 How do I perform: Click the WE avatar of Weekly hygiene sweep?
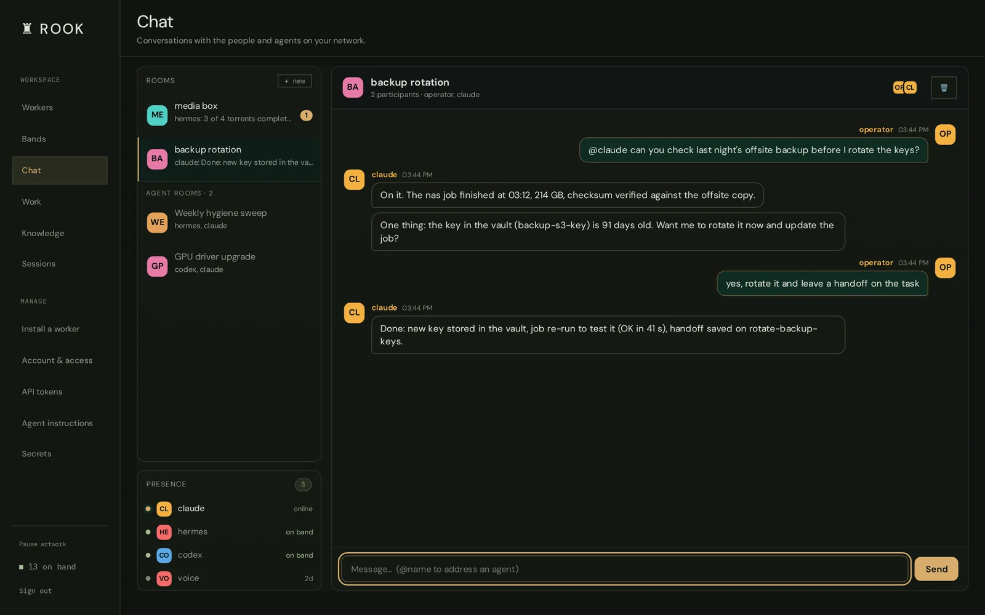click(x=158, y=223)
